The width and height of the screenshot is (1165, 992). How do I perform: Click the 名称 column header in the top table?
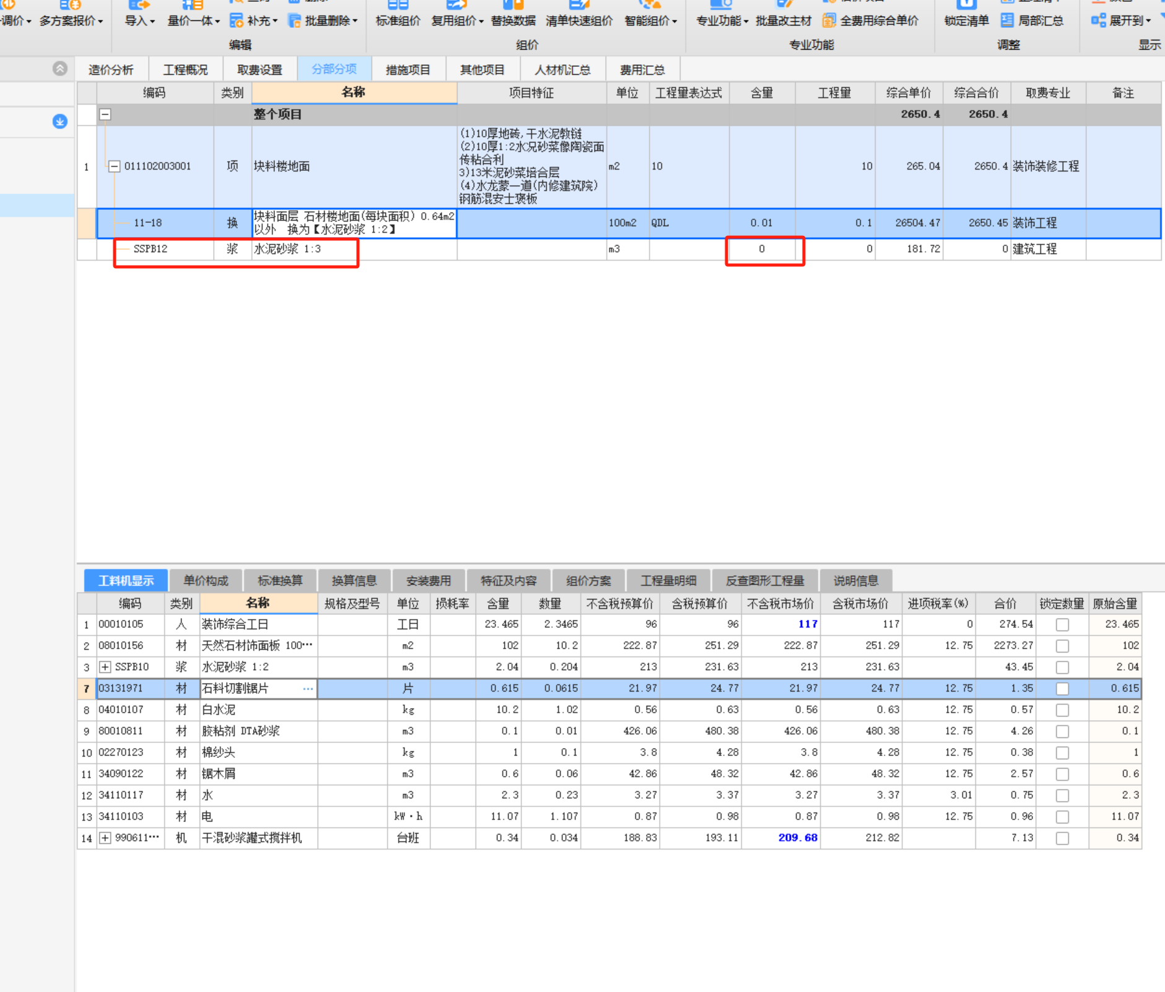[354, 93]
